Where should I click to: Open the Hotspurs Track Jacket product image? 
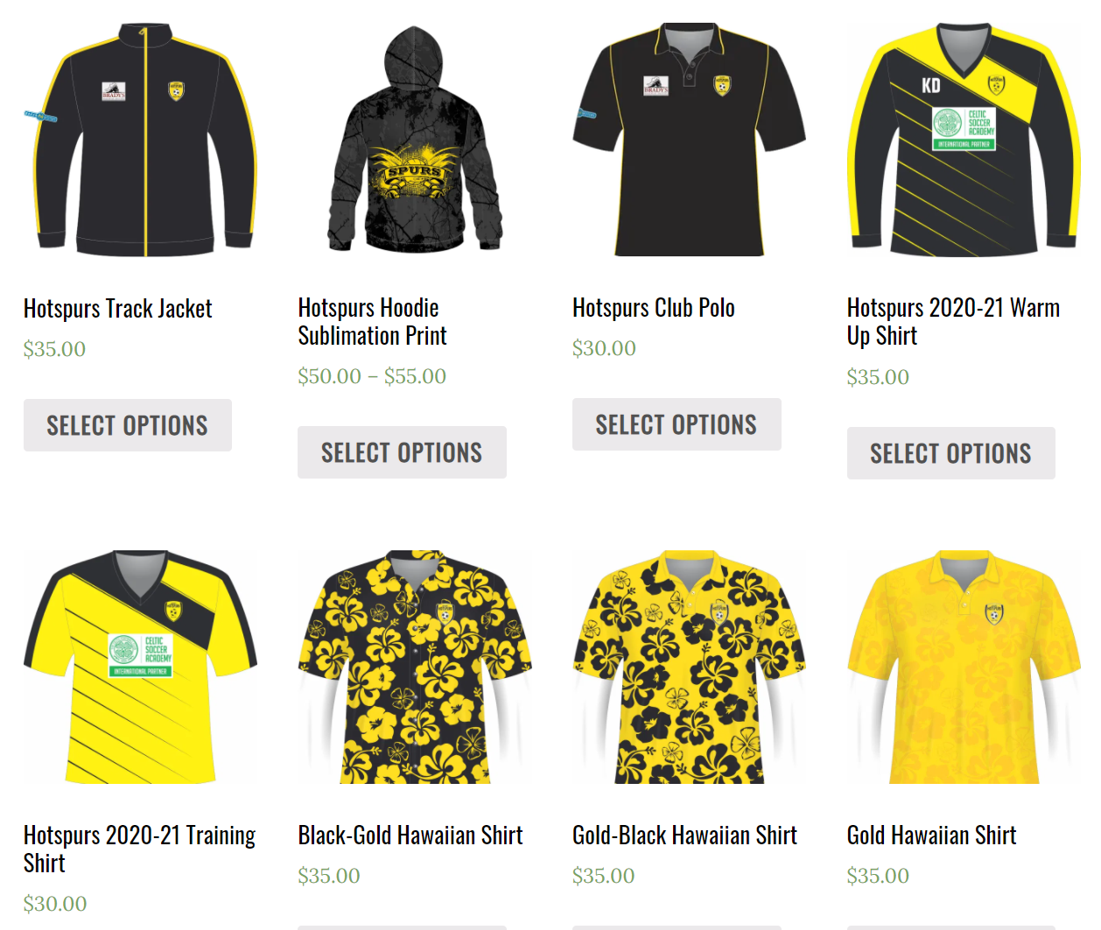click(x=140, y=140)
